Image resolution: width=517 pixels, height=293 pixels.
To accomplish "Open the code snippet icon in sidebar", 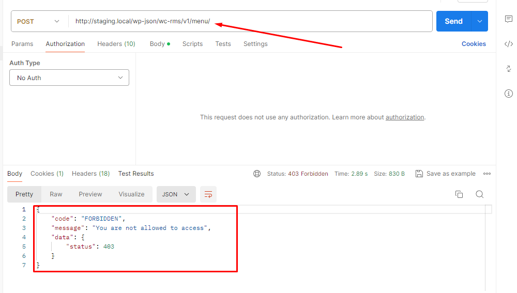I will pyautogui.click(x=508, y=44).
